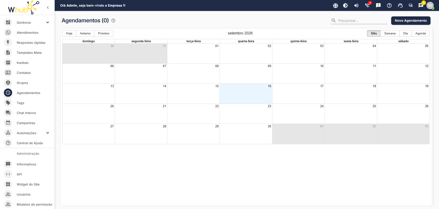The height and width of the screenshot is (209, 439).
Task: Open Atendimentos from the sidebar
Action: coord(27,33)
